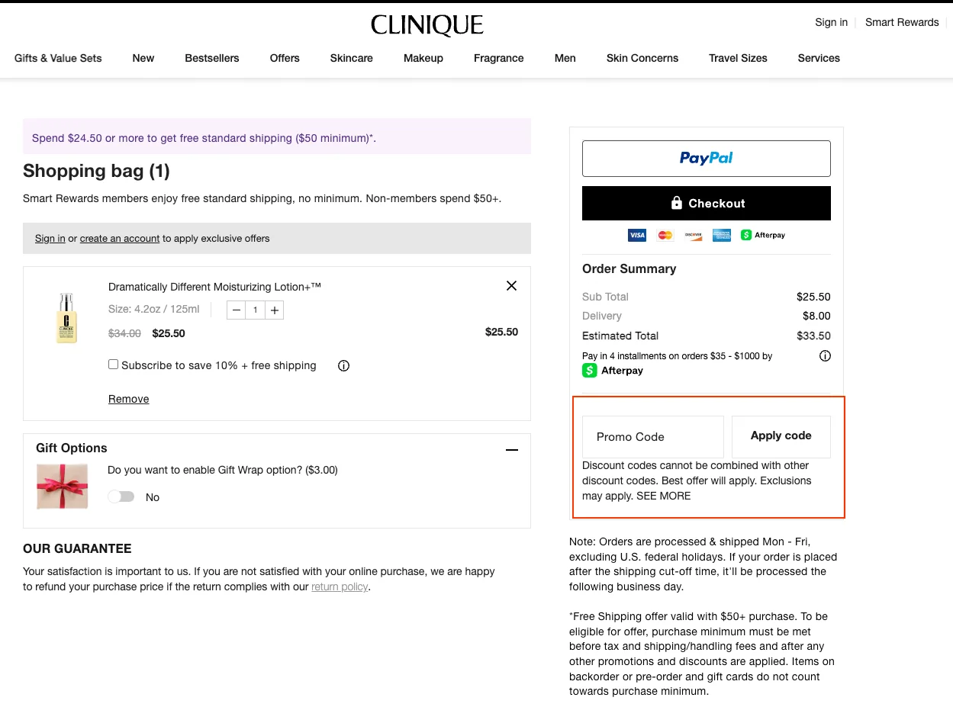Decrease quantity with minus button
The image size is (953, 707).
pyautogui.click(x=237, y=310)
